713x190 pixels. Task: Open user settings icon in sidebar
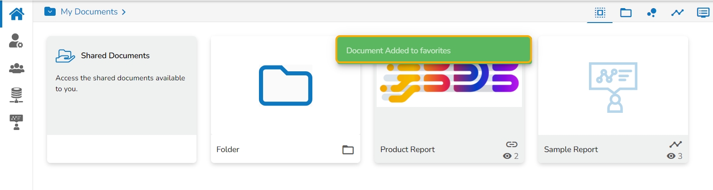(x=16, y=41)
